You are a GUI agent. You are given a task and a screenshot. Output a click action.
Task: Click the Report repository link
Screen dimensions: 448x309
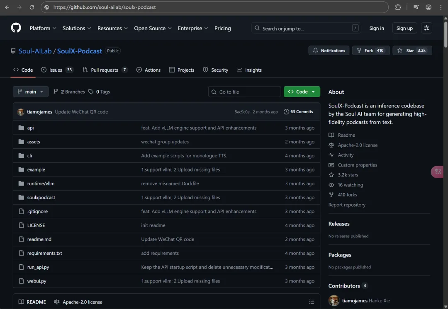tap(347, 205)
